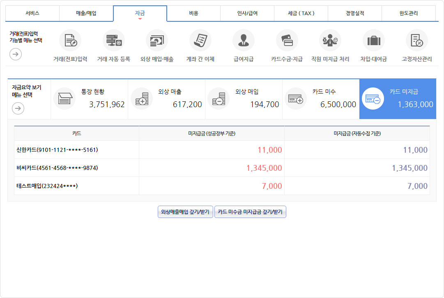
Task: Open the 인사/급여 tab
Action: [247, 13]
